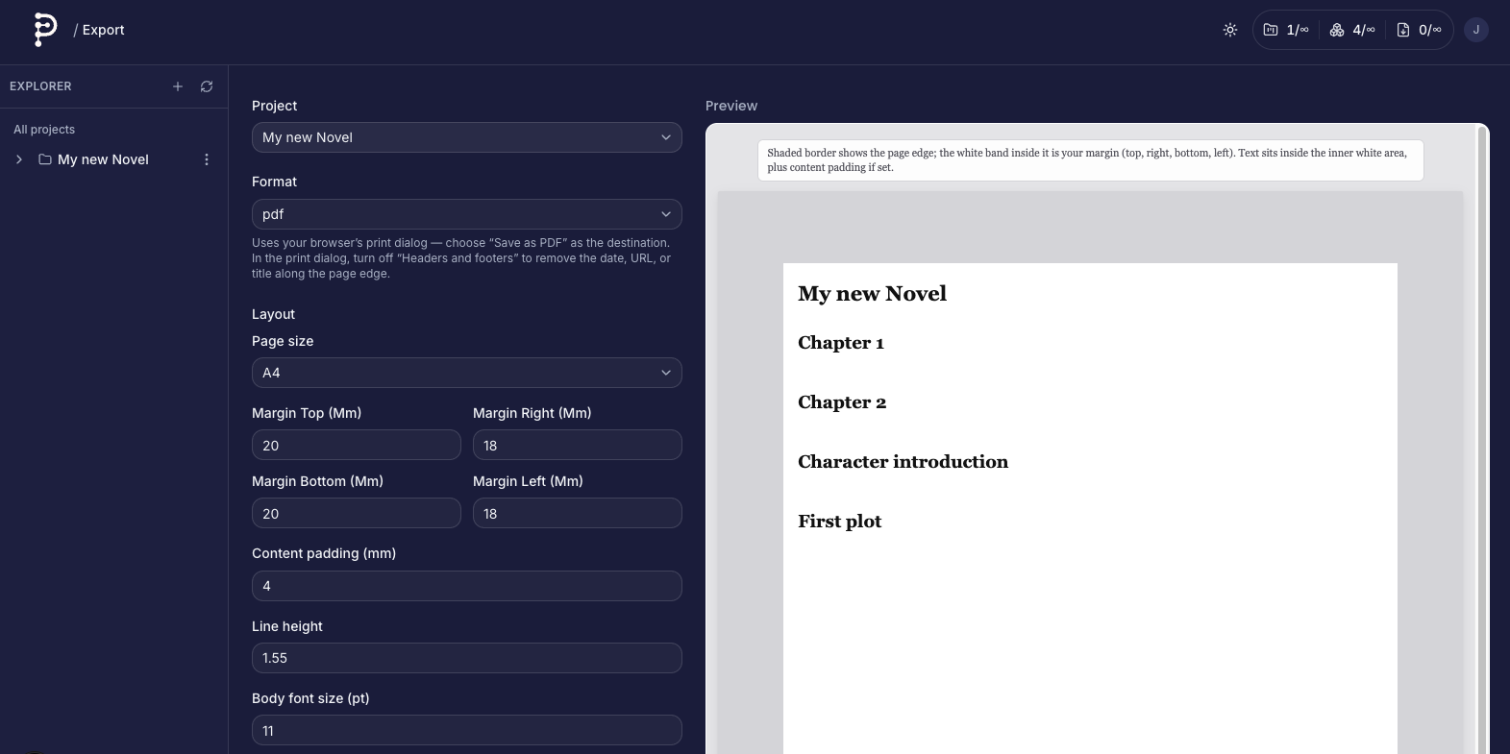Click the Export breadcrumb item

[104, 30]
